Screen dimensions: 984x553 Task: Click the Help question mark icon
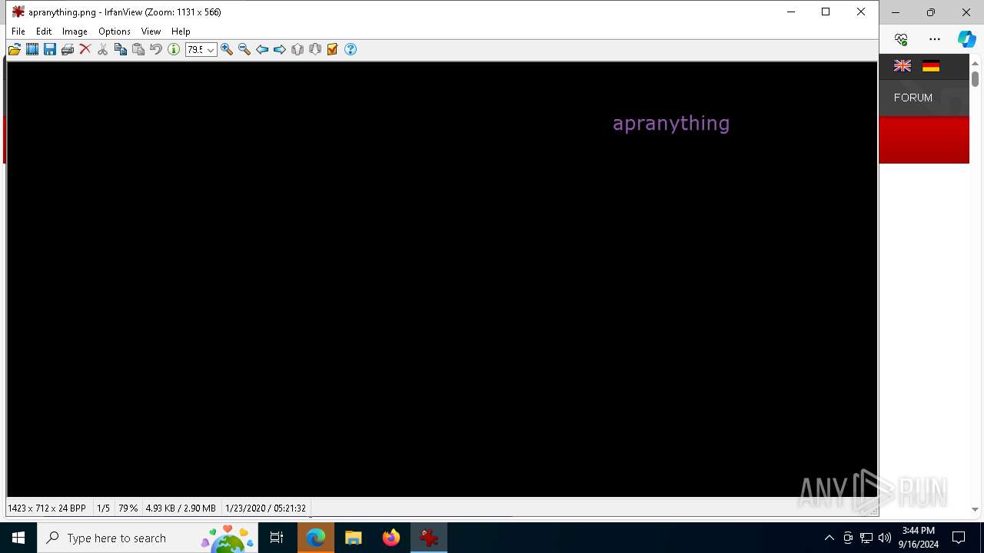(351, 49)
